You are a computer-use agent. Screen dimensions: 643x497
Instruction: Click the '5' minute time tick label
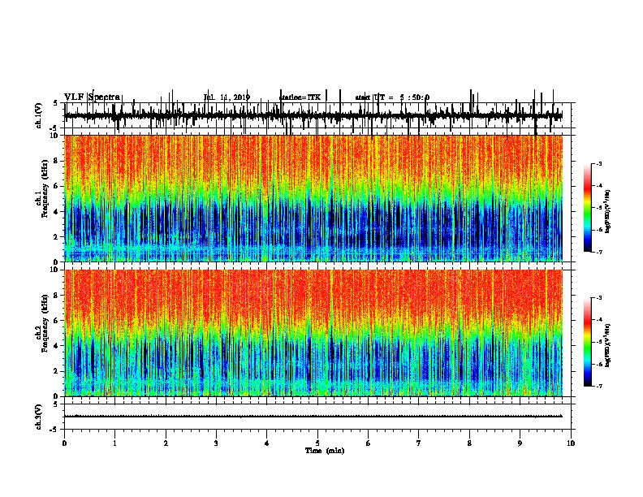(x=317, y=443)
